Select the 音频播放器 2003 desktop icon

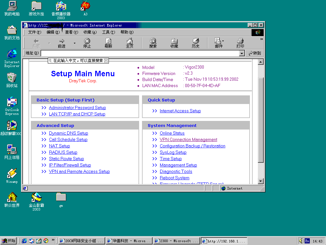pyautogui.click(x=61, y=11)
